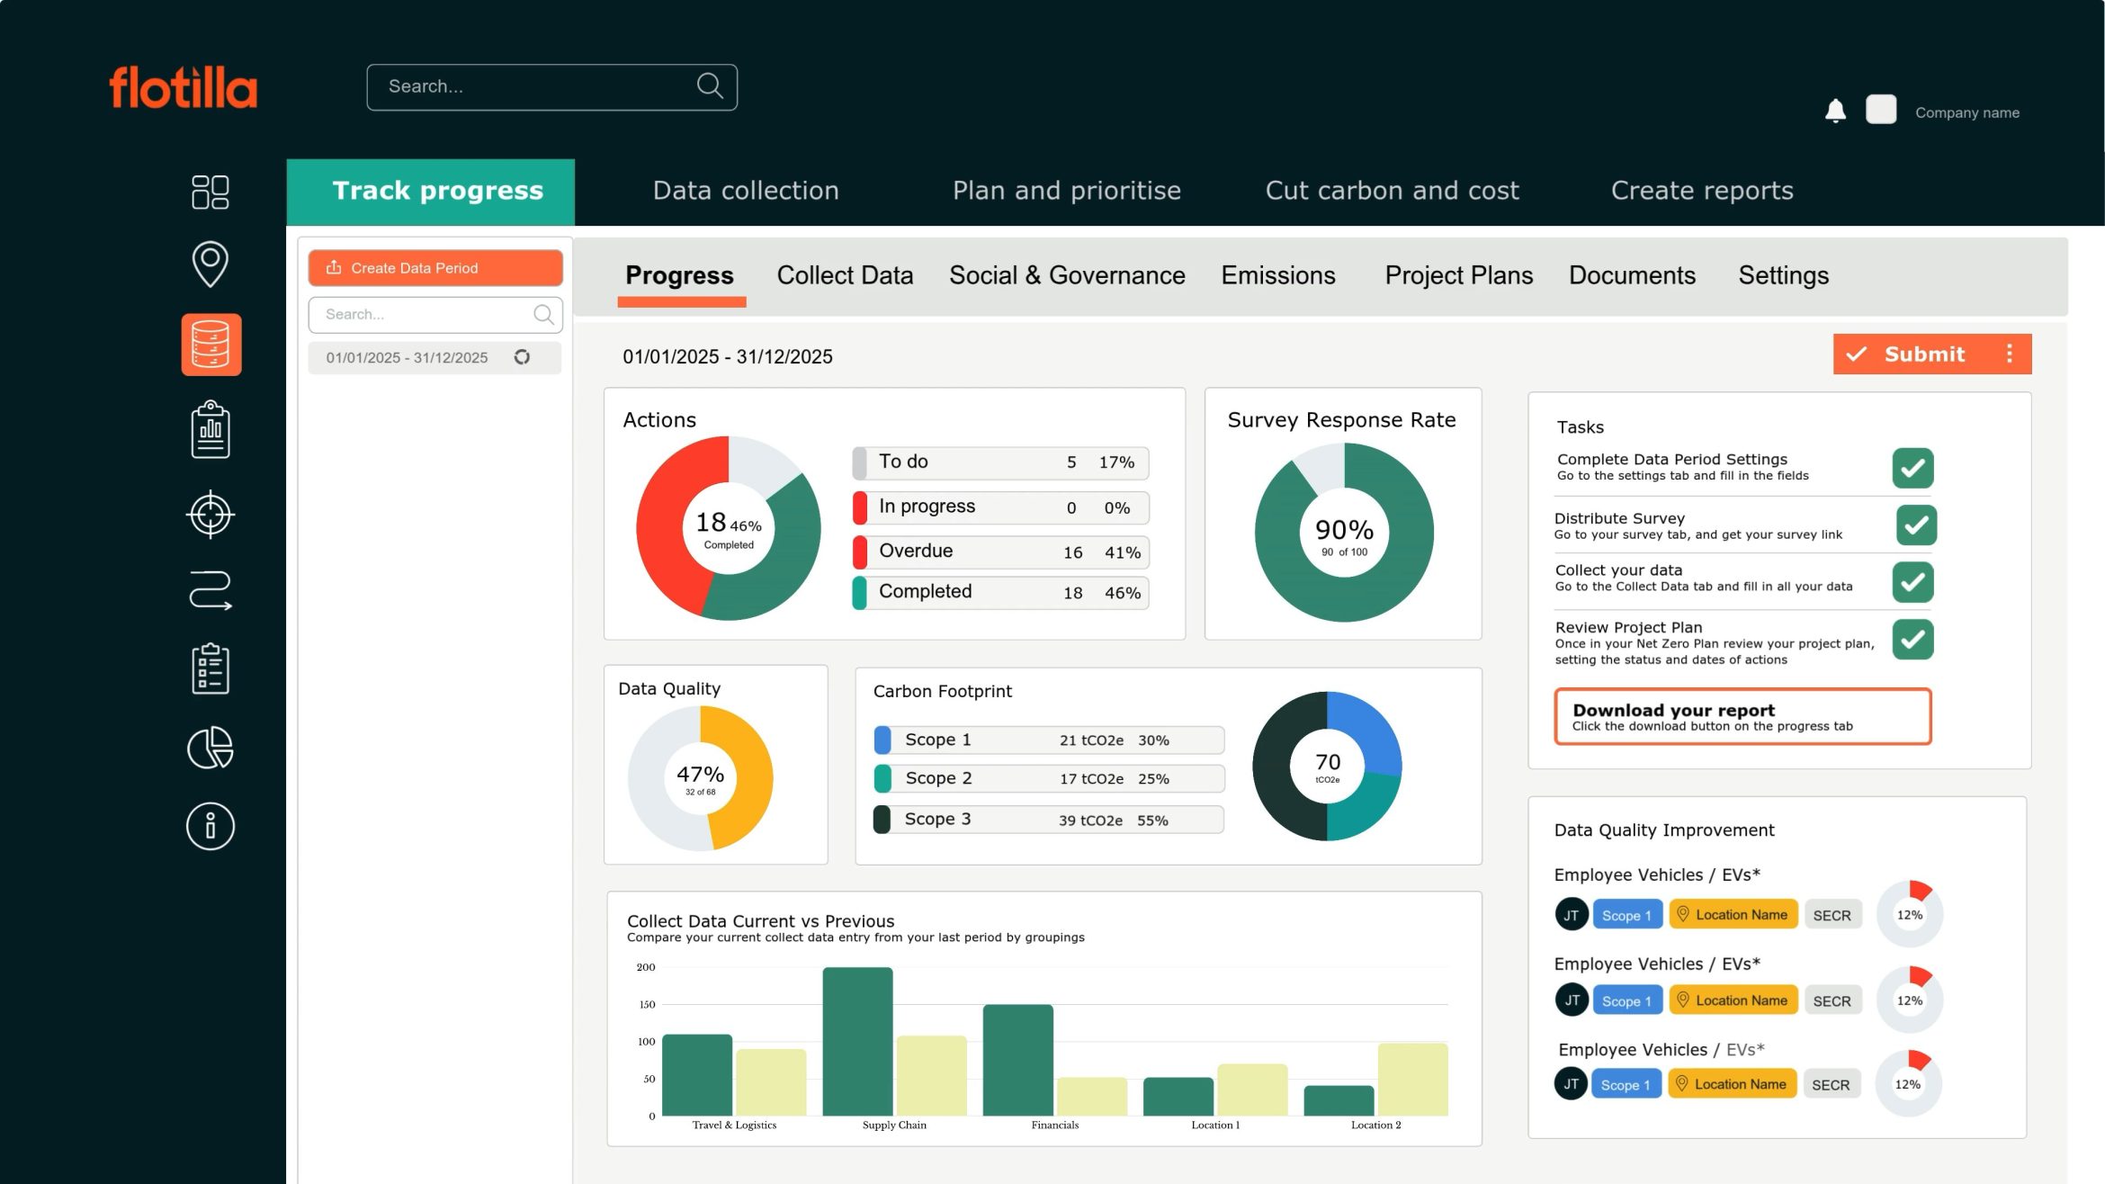2105x1184 pixels.
Task: Open the pie chart sidebar icon
Action: pyautogui.click(x=210, y=745)
